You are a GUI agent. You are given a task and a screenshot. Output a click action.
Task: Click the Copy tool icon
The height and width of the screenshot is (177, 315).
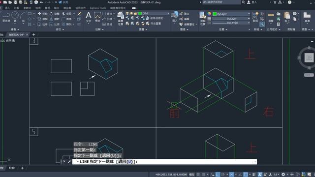(39, 19)
